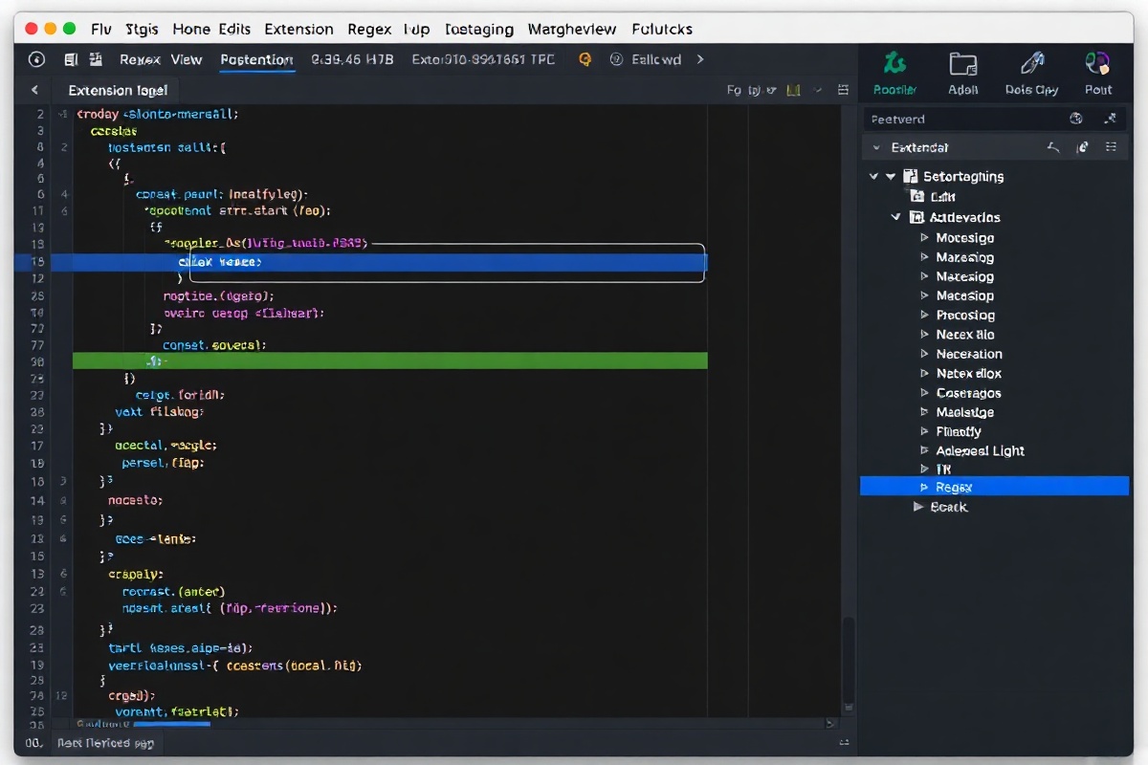Open the Regex menu in the menu bar
Viewport: 1148px width, 765px height.
(x=368, y=29)
